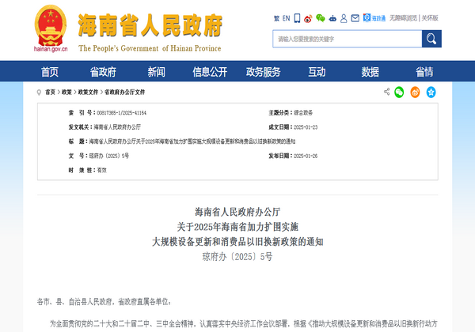Open the 信息公开 navigation menu

[x=209, y=72]
